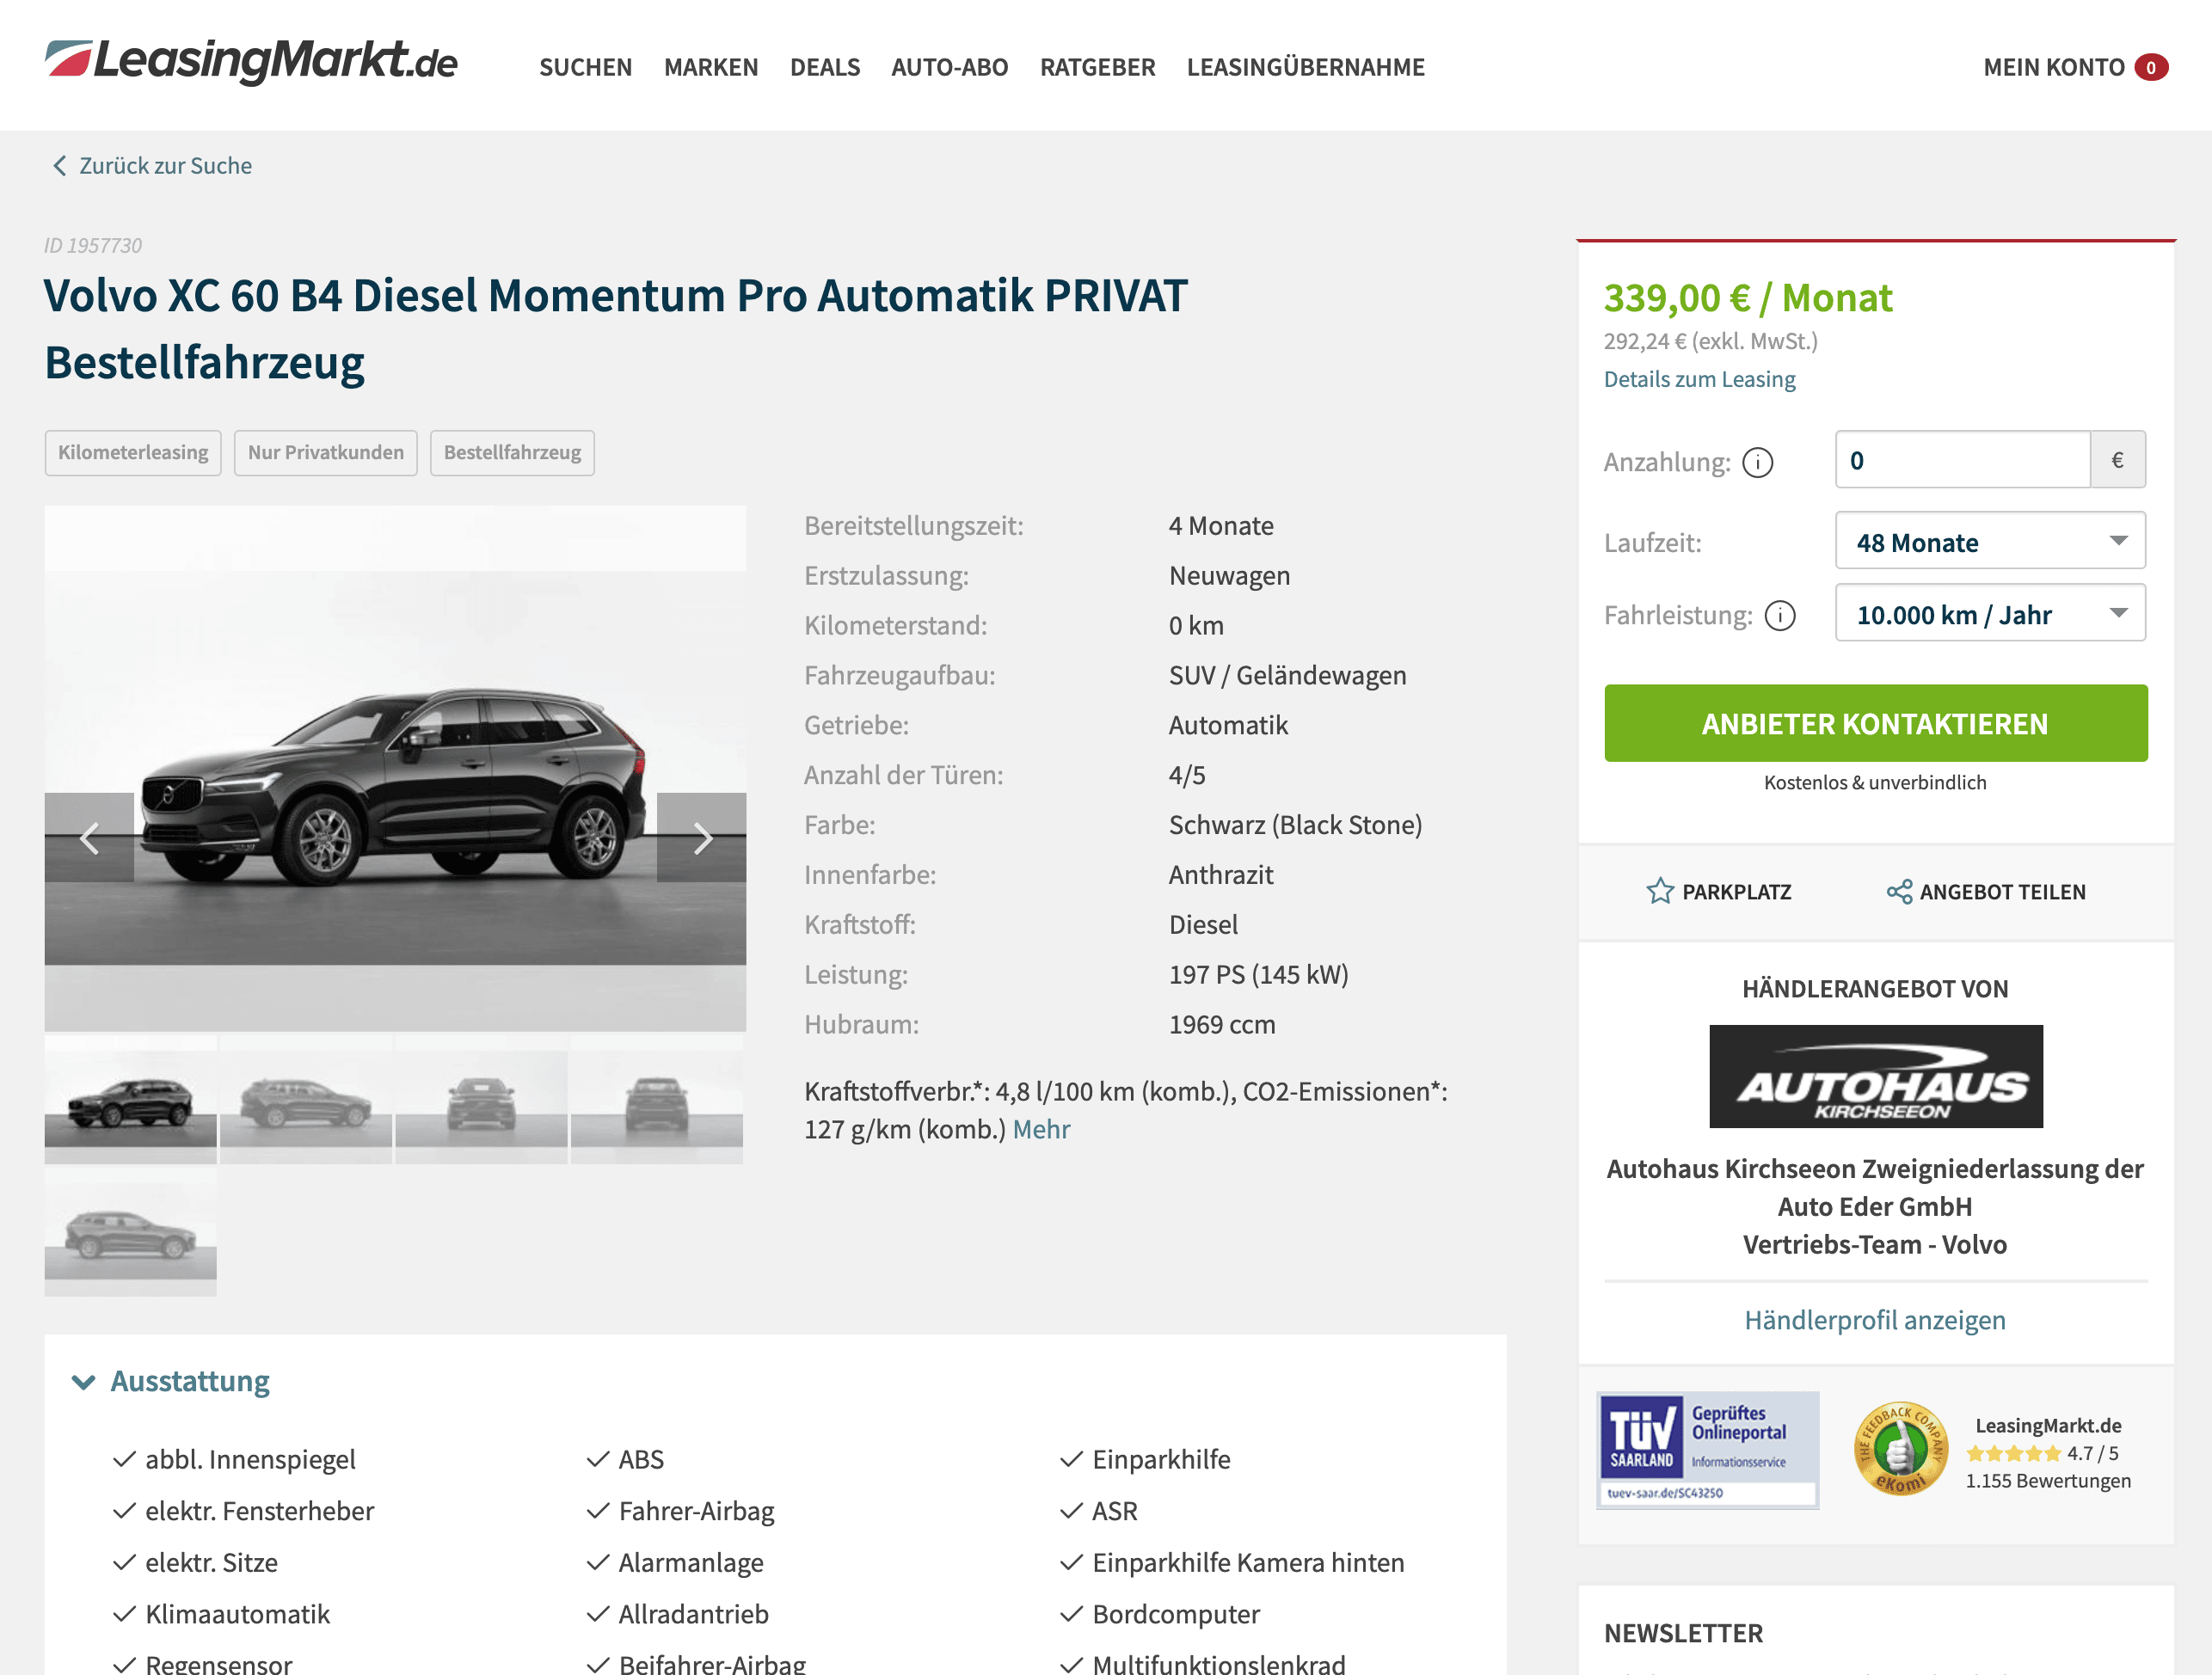The image size is (2212, 1675).
Task: Click the Anzahlung info icon
Action: [1757, 463]
